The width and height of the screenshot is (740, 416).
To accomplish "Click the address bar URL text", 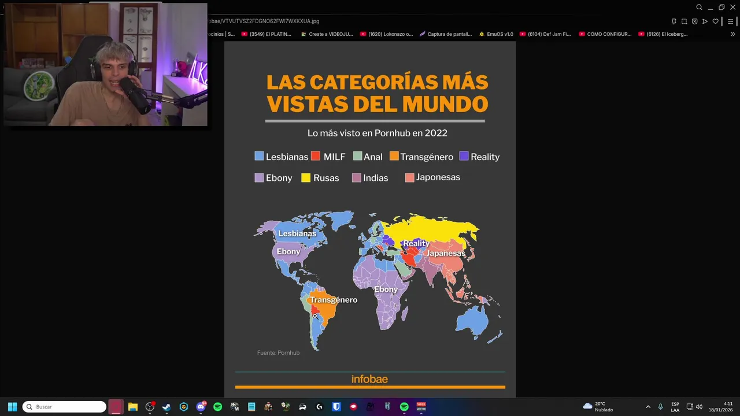I will click(x=264, y=21).
